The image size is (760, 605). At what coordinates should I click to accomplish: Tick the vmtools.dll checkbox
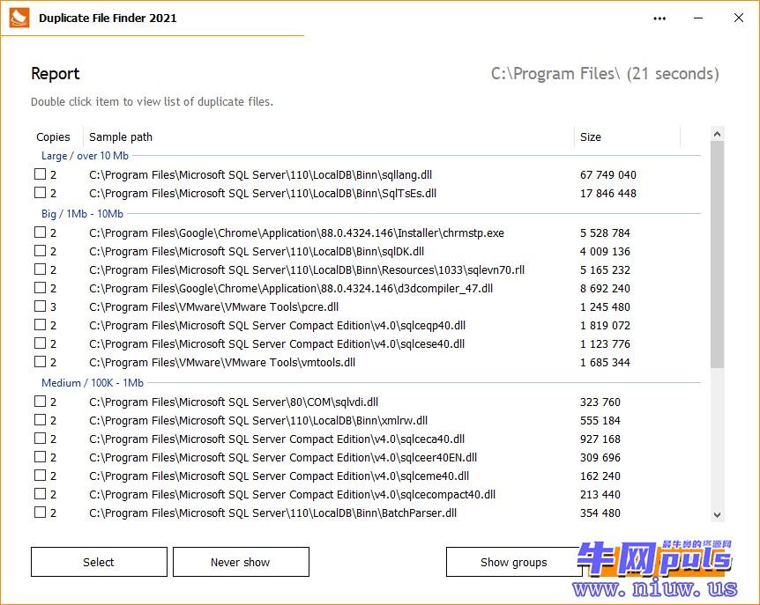[41, 361]
